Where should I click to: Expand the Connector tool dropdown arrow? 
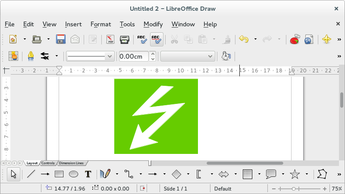click(141, 174)
